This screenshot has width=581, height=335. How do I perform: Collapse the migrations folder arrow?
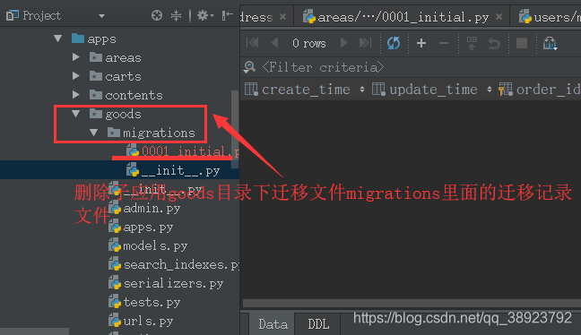tap(94, 133)
